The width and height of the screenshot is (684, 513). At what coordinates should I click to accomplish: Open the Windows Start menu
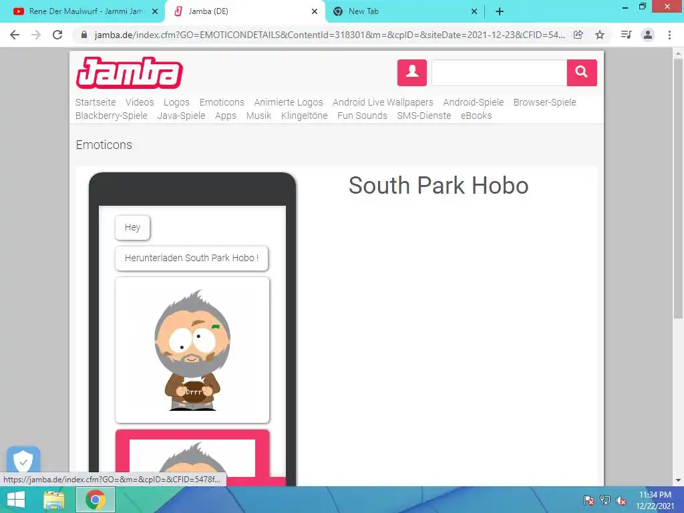point(15,500)
